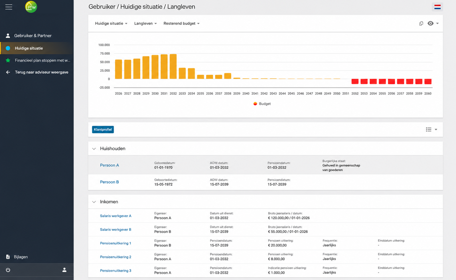
Task: Click the copy chart icon
Action: tap(421, 23)
